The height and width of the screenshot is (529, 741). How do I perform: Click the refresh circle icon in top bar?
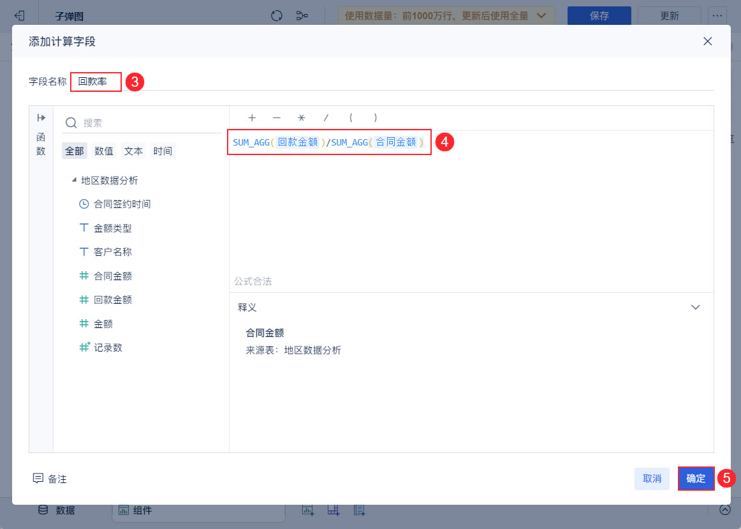(x=277, y=15)
